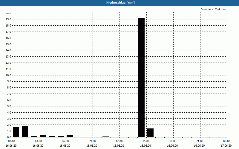Screen dimensions: 239x149
Task: Click the 5,0 y-axis value
Action: 9,106
